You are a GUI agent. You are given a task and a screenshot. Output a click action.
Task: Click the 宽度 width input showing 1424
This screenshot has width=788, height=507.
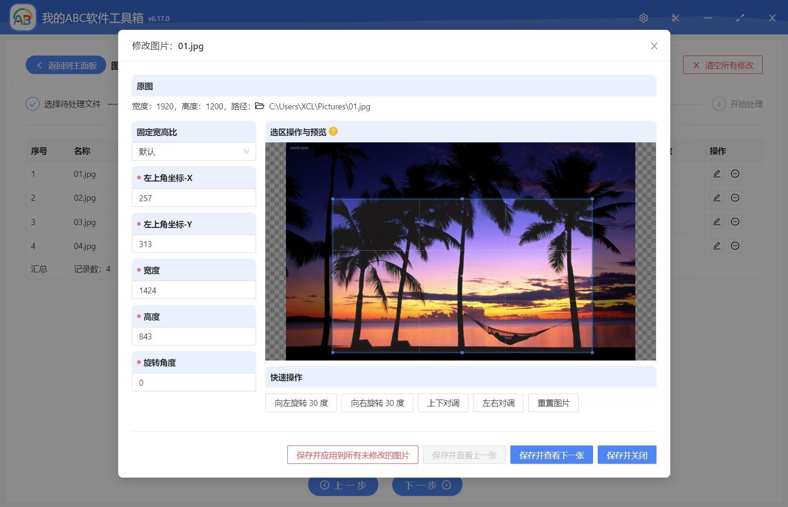[194, 290]
